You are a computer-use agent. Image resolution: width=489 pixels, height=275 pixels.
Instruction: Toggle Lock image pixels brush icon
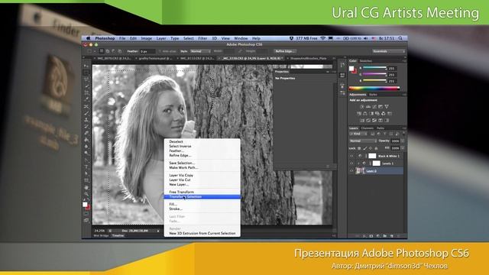tap(365, 148)
